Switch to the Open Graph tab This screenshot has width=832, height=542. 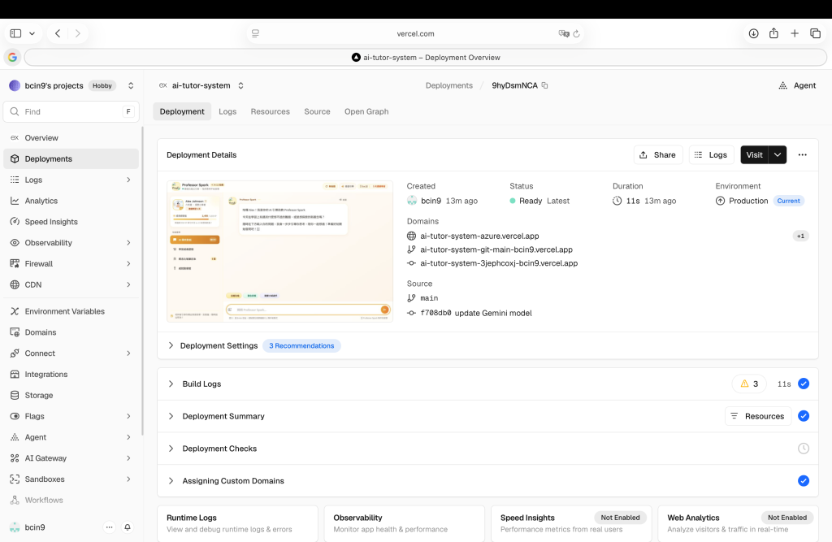(x=366, y=111)
